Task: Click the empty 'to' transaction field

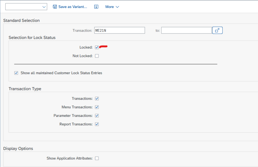Action: pos(186,30)
